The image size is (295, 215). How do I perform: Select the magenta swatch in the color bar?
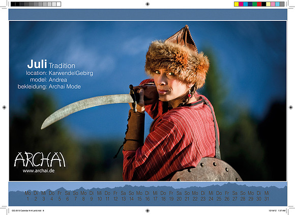click(x=241, y=4)
